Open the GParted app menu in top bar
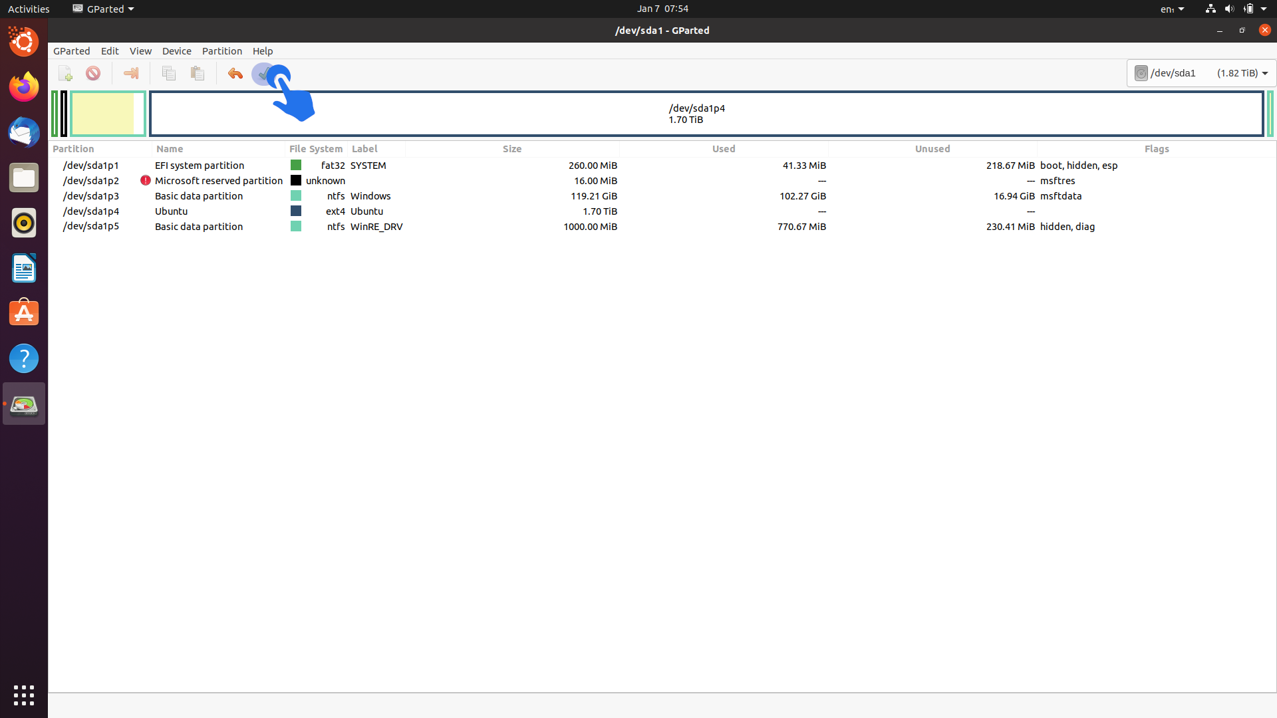The image size is (1277, 718). tap(103, 9)
